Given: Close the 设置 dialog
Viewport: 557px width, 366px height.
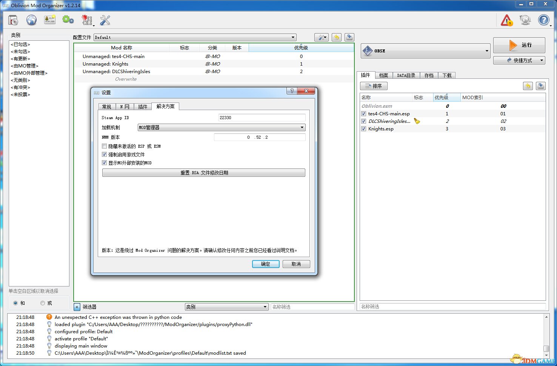Looking at the screenshot, I should pos(306,91).
